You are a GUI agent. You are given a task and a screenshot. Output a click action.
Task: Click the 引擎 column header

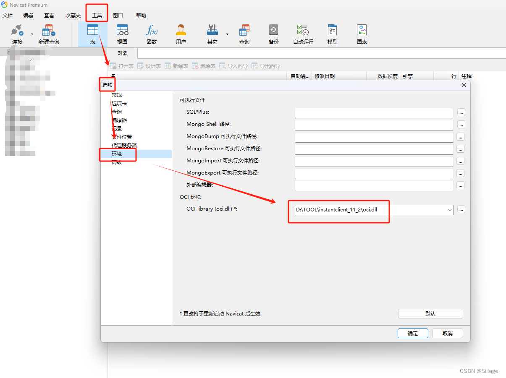tap(417, 76)
